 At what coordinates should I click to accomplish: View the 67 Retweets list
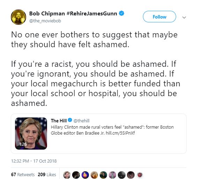point(23,174)
